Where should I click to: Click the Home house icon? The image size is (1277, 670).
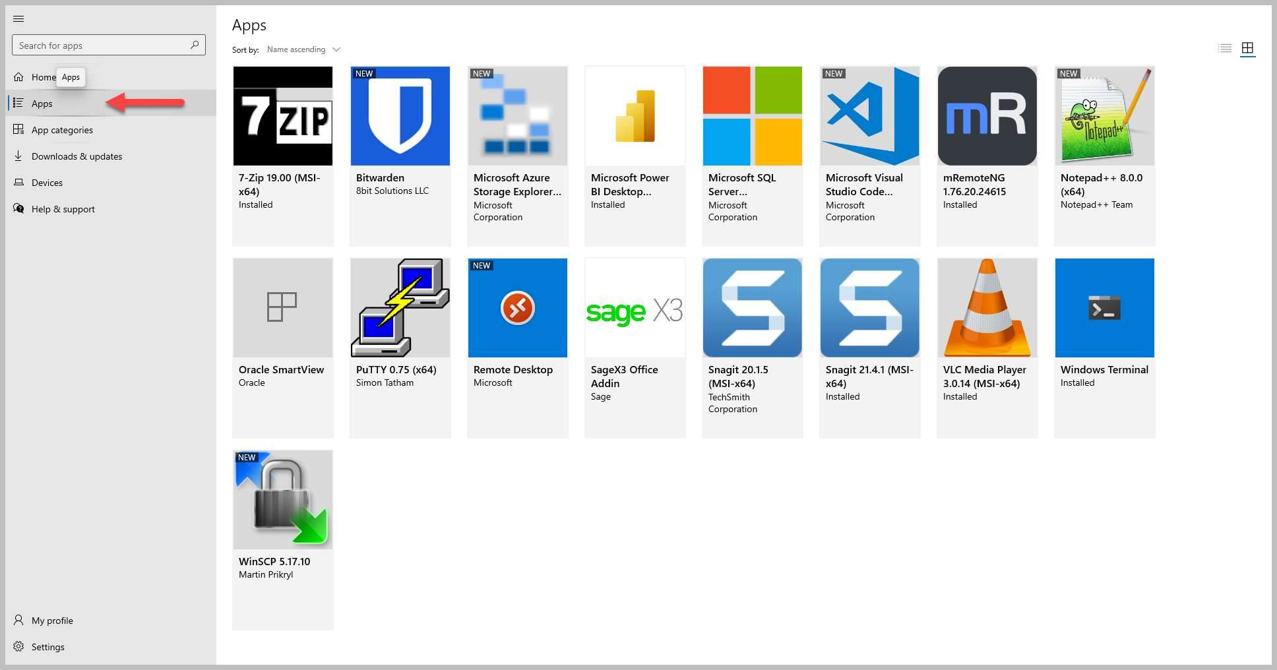tap(18, 77)
